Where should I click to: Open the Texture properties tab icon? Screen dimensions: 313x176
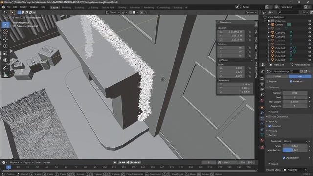pyautogui.click(x=262, y=147)
